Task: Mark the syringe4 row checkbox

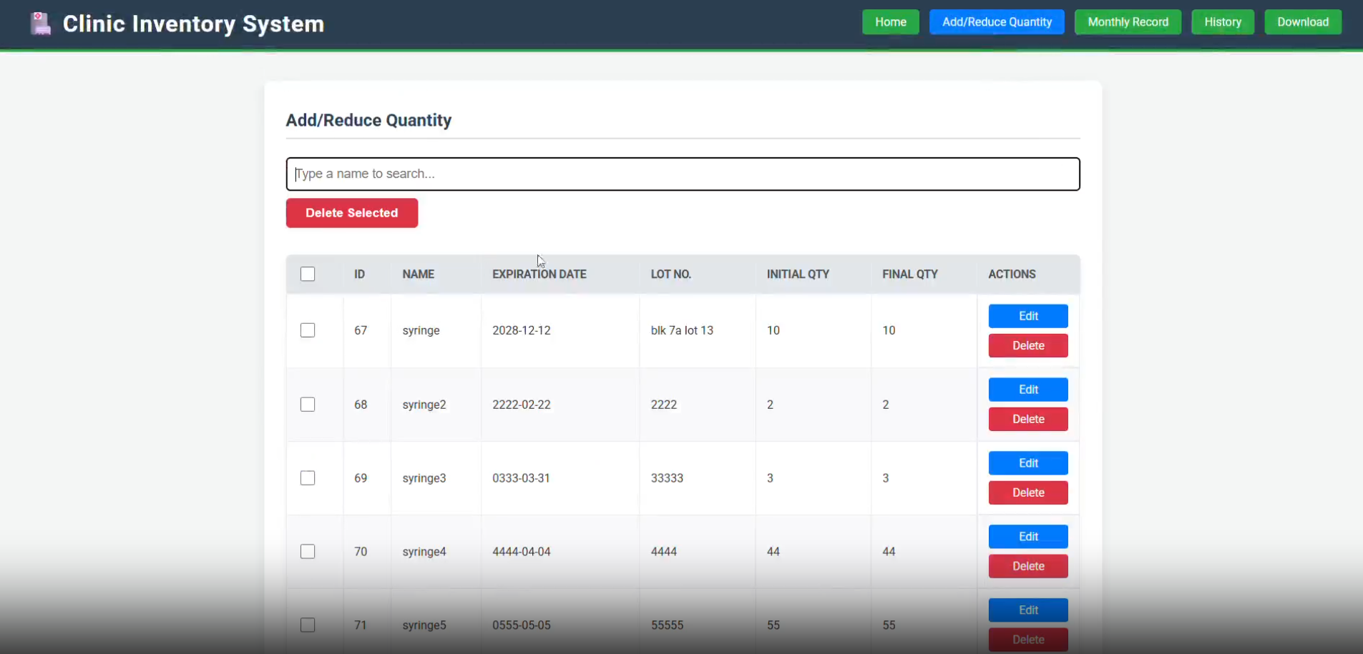Action: tap(308, 552)
